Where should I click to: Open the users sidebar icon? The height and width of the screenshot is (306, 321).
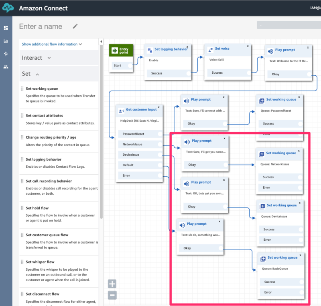click(x=6, y=67)
